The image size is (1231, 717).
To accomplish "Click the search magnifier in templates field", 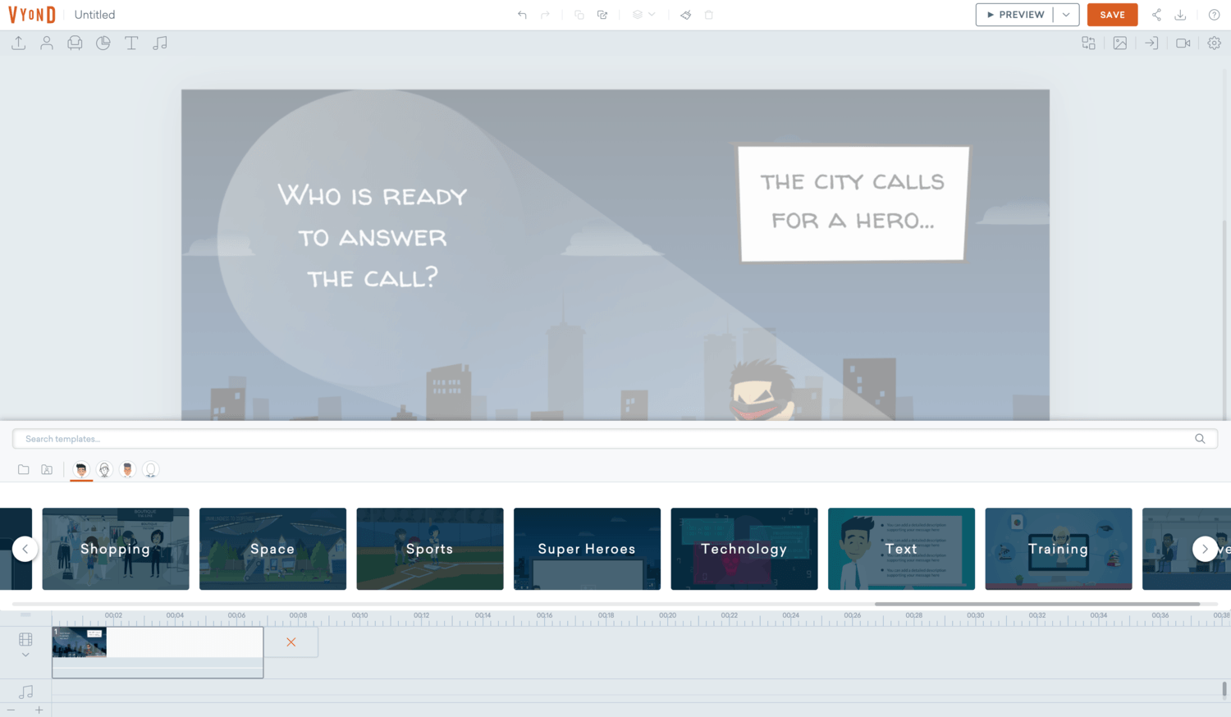I will pyautogui.click(x=1200, y=439).
